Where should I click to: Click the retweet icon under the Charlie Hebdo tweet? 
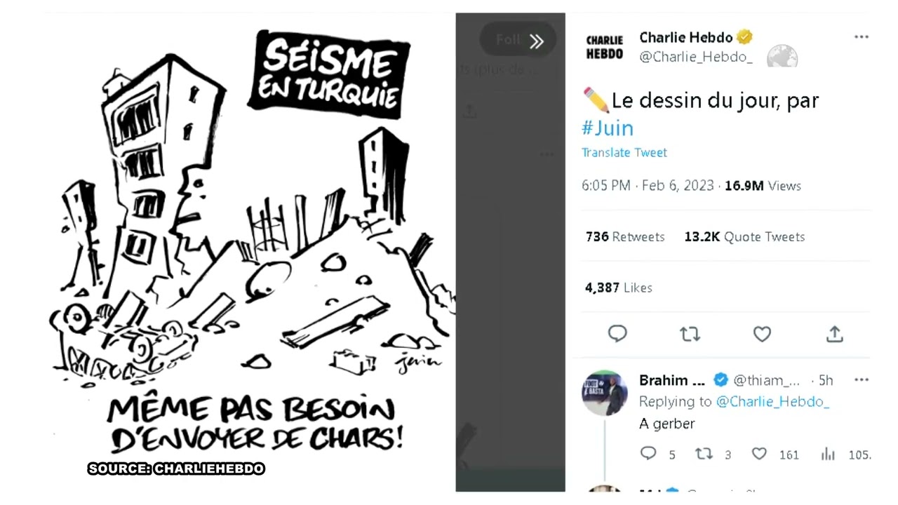[x=690, y=335]
